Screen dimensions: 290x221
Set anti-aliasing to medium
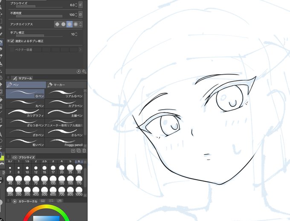(x=70, y=24)
